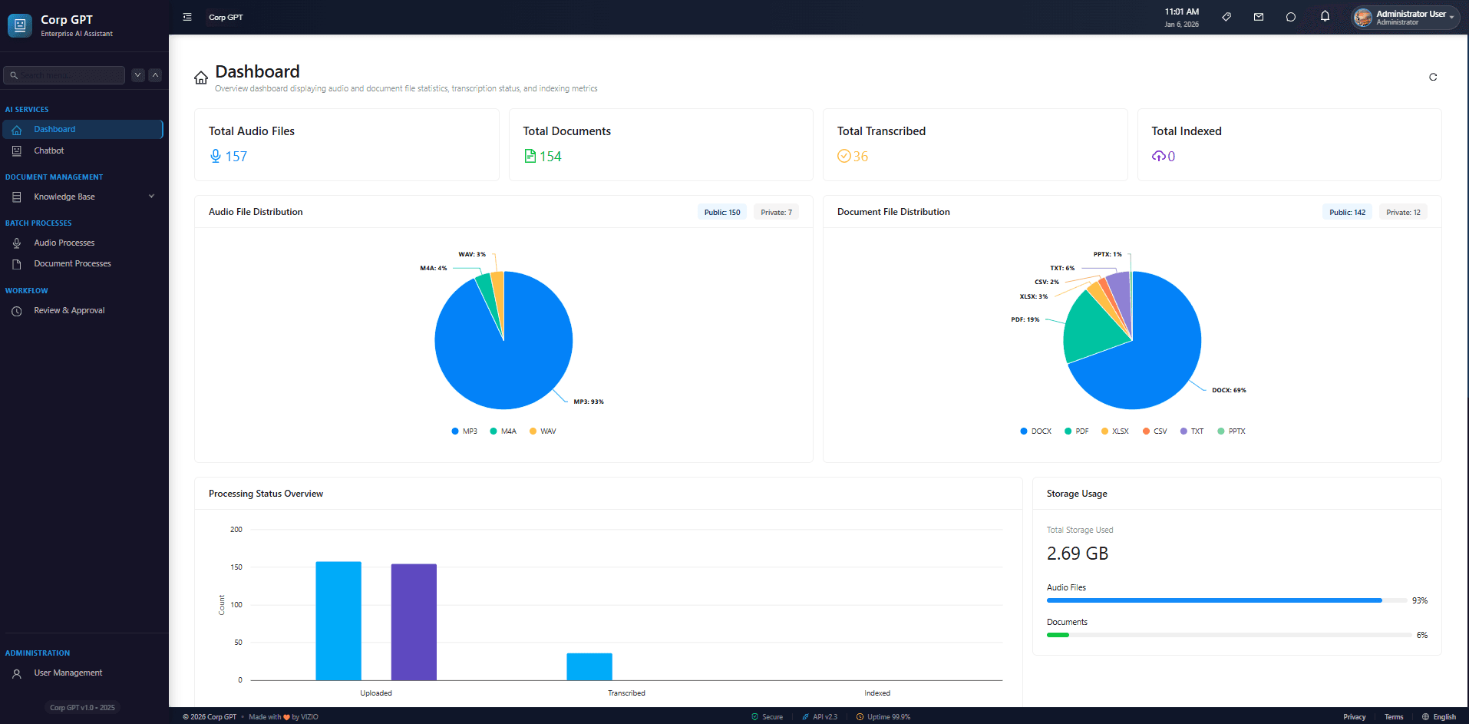Select Chatbot in the AI Services menu
Viewport: 1469px width, 724px height.
[48, 150]
